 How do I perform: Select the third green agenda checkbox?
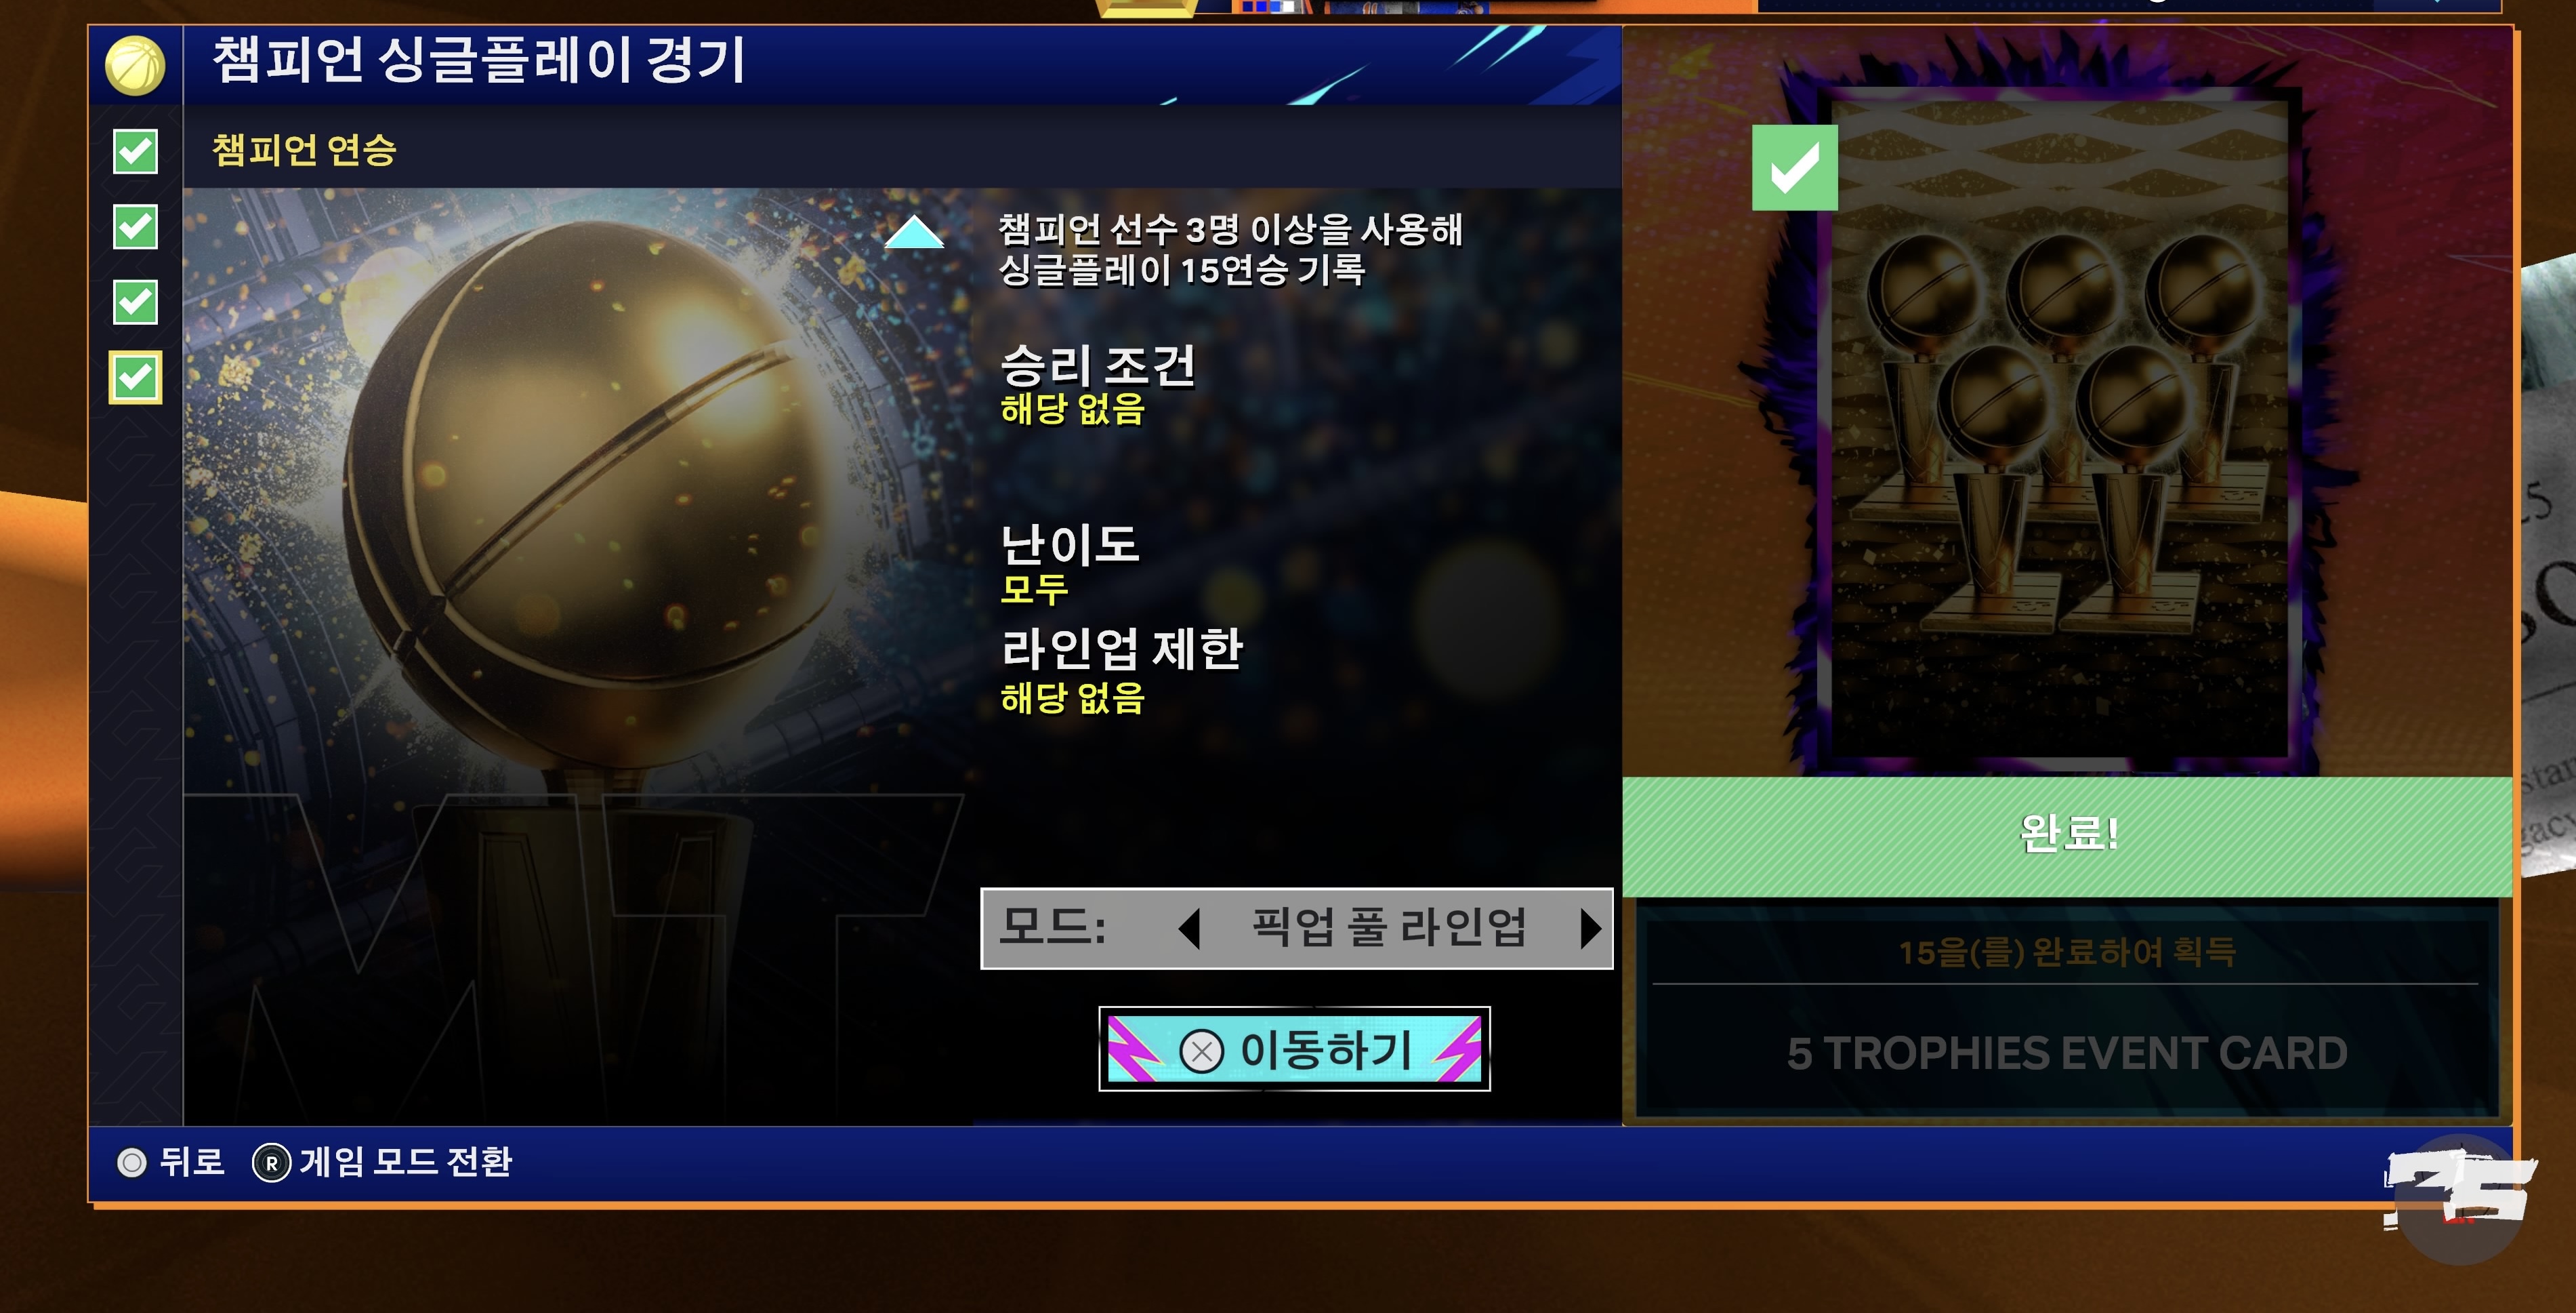[x=135, y=302]
